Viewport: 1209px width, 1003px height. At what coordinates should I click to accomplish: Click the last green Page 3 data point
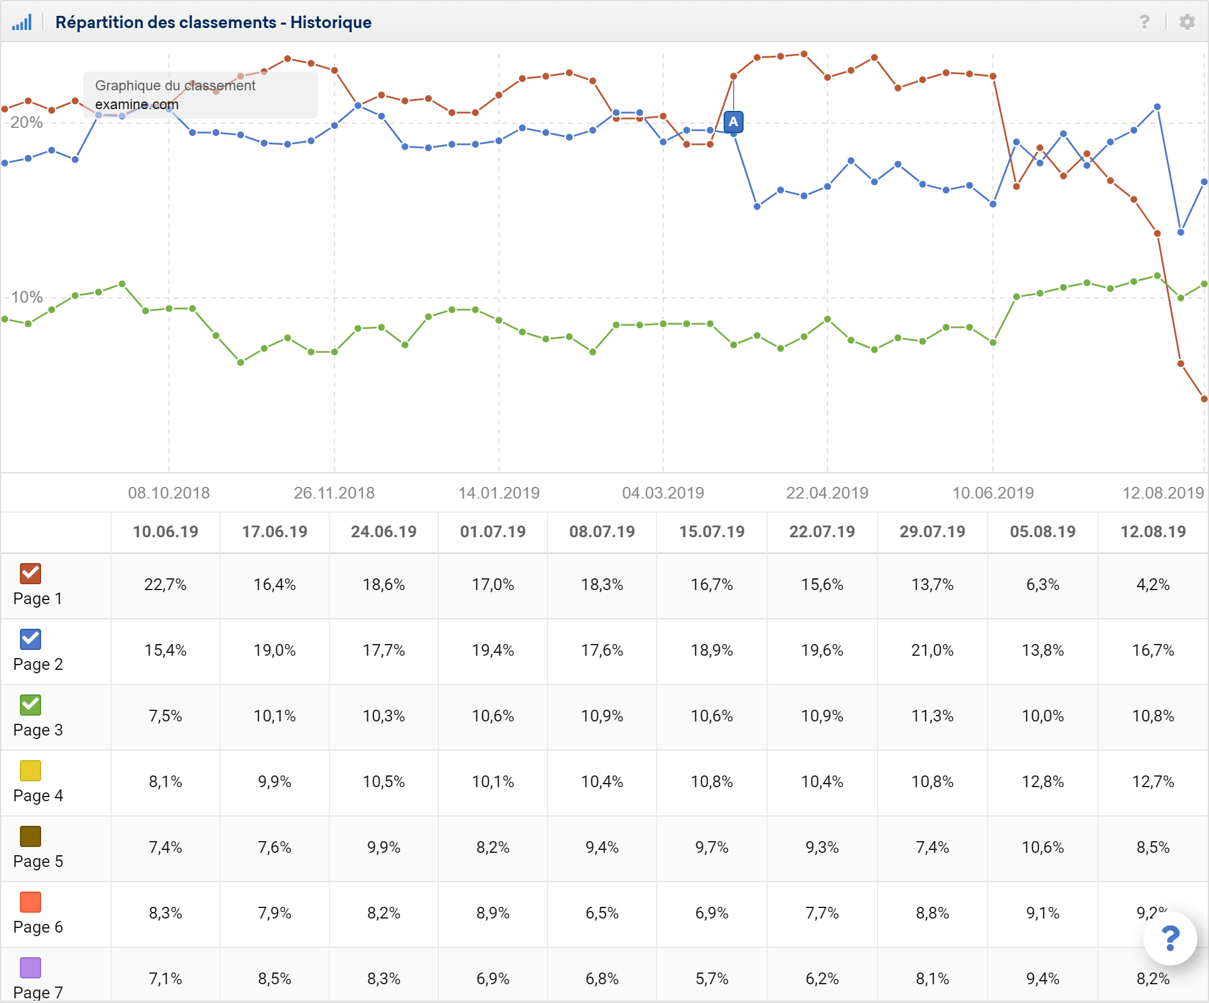point(1204,284)
